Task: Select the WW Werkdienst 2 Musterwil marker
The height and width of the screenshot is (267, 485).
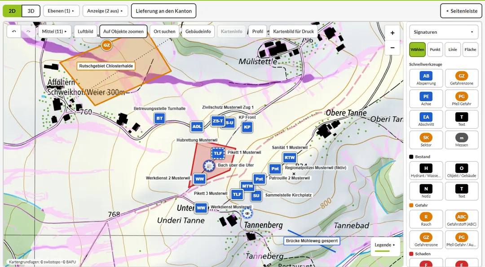Action: (x=200, y=179)
